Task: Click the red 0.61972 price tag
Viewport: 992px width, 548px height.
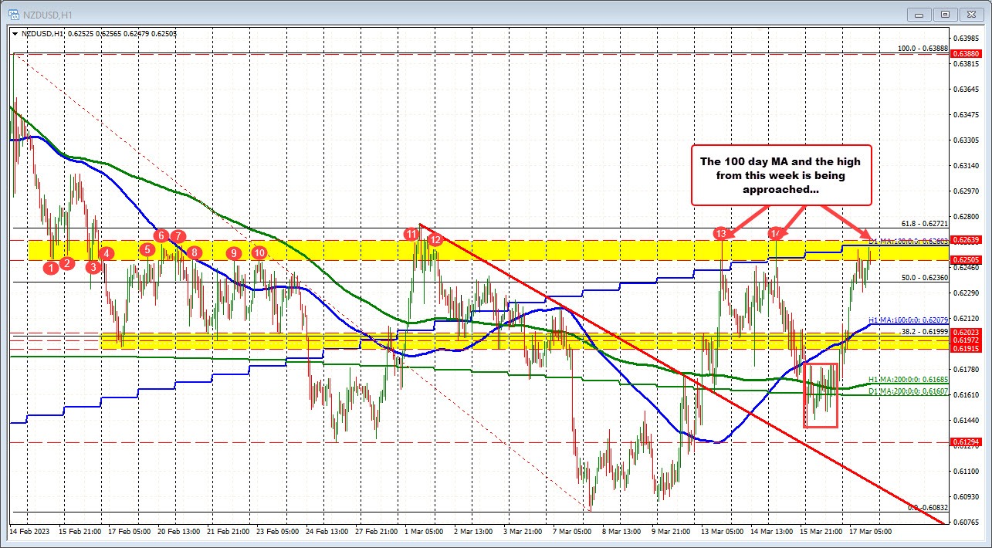Action: click(x=966, y=340)
